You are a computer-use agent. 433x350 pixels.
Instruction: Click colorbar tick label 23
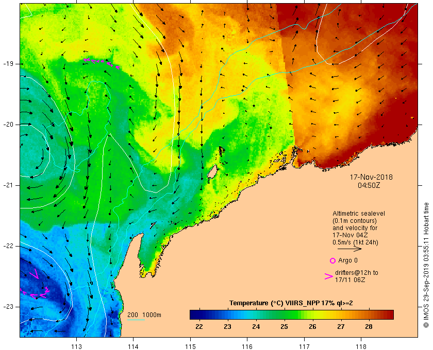pos(227,327)
